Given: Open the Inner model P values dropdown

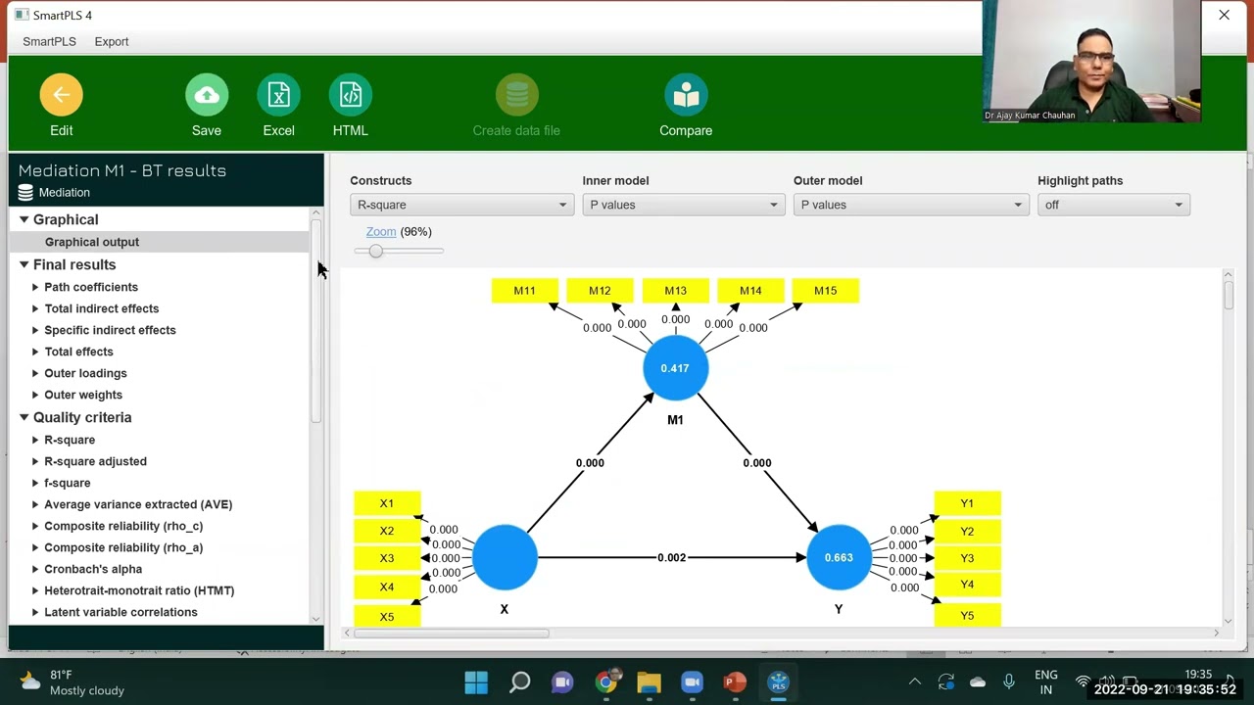Looking at the screenshot, I should click(684, 205).
